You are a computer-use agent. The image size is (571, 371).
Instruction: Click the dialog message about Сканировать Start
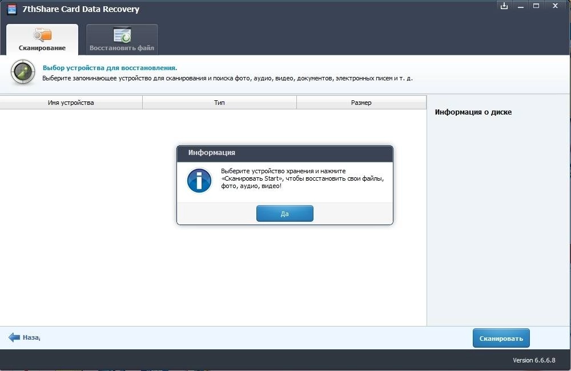(302, 178)
